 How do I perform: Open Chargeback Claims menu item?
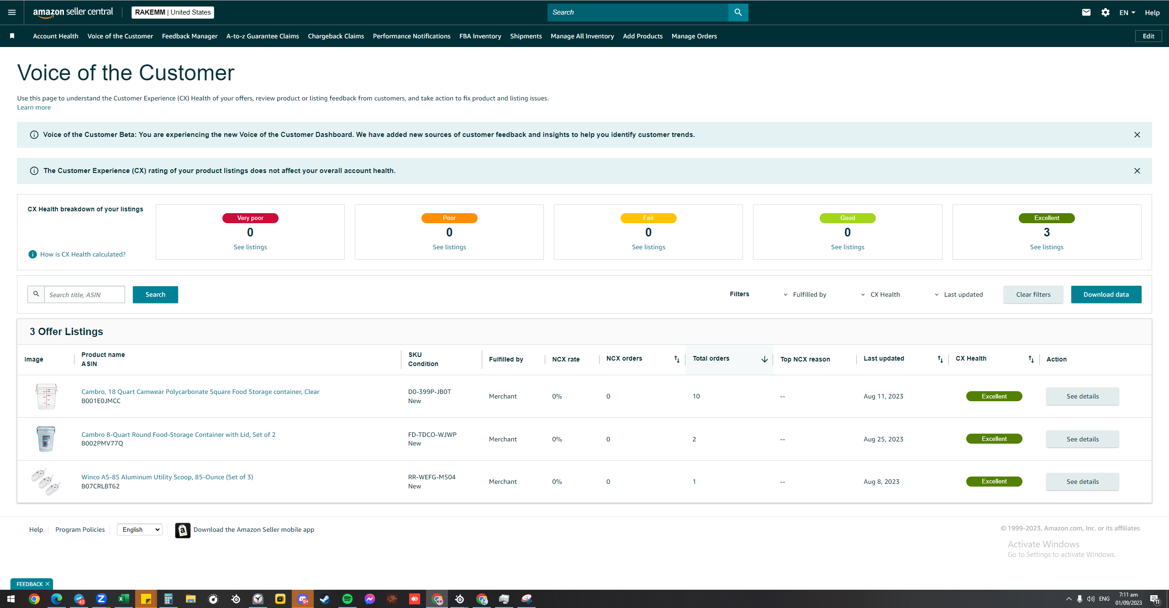coord(336,36)
